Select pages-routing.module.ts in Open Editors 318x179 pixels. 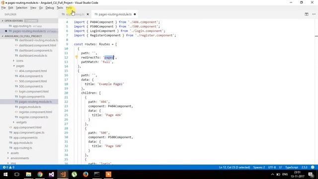point(29,31)
